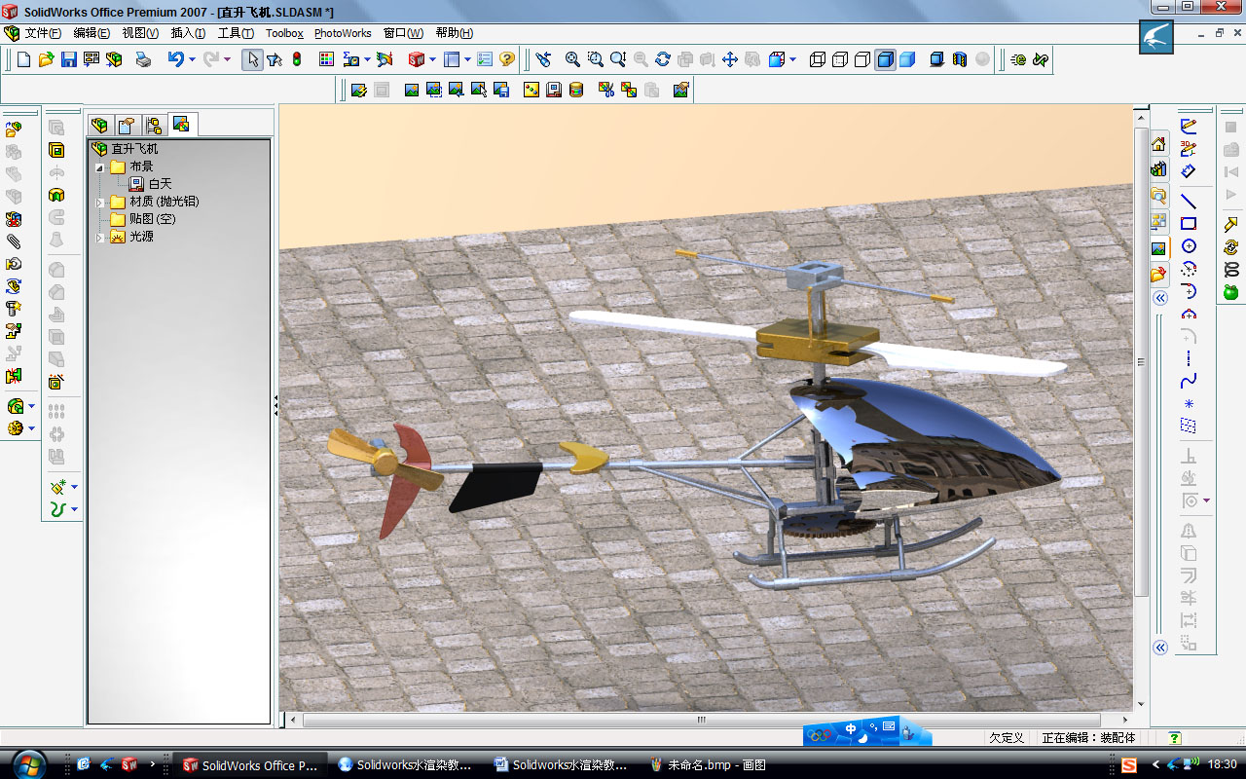Open the 窗口(W) menu

click(403, 33)
